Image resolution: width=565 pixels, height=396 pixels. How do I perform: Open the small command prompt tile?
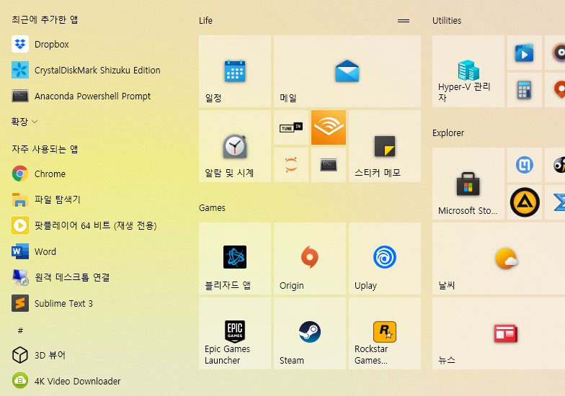[329, 165]
